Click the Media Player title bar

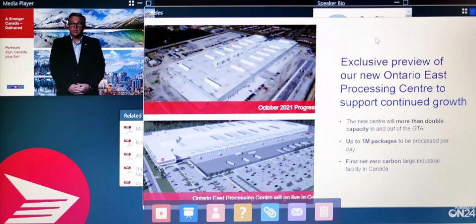[x=76, y=3]
